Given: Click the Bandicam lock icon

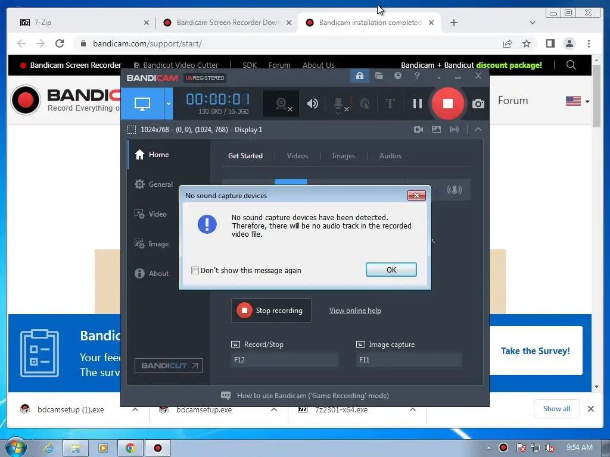Looking at the screenshot, I should click(x=359, y=76).
